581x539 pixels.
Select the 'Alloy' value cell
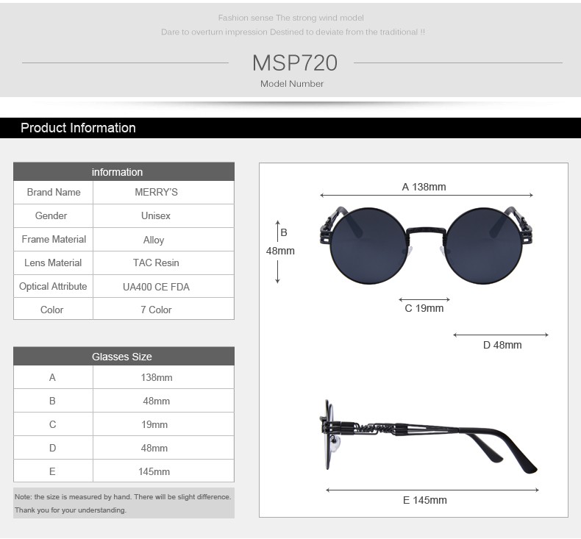click(x=163, y=240)
